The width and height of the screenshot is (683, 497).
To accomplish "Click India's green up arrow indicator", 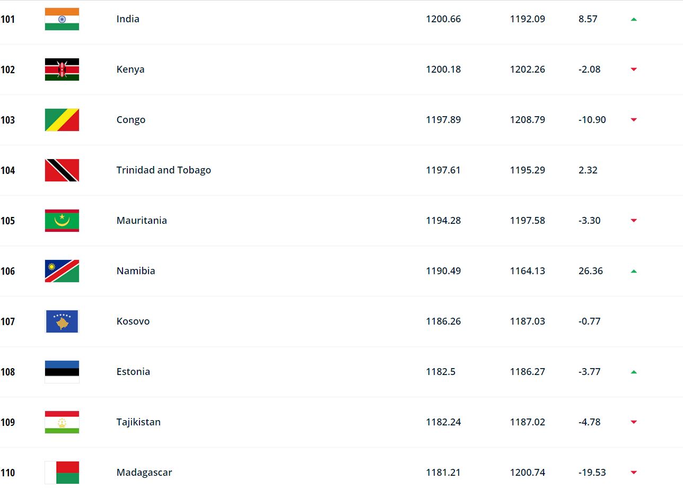I will pos(634,19).
